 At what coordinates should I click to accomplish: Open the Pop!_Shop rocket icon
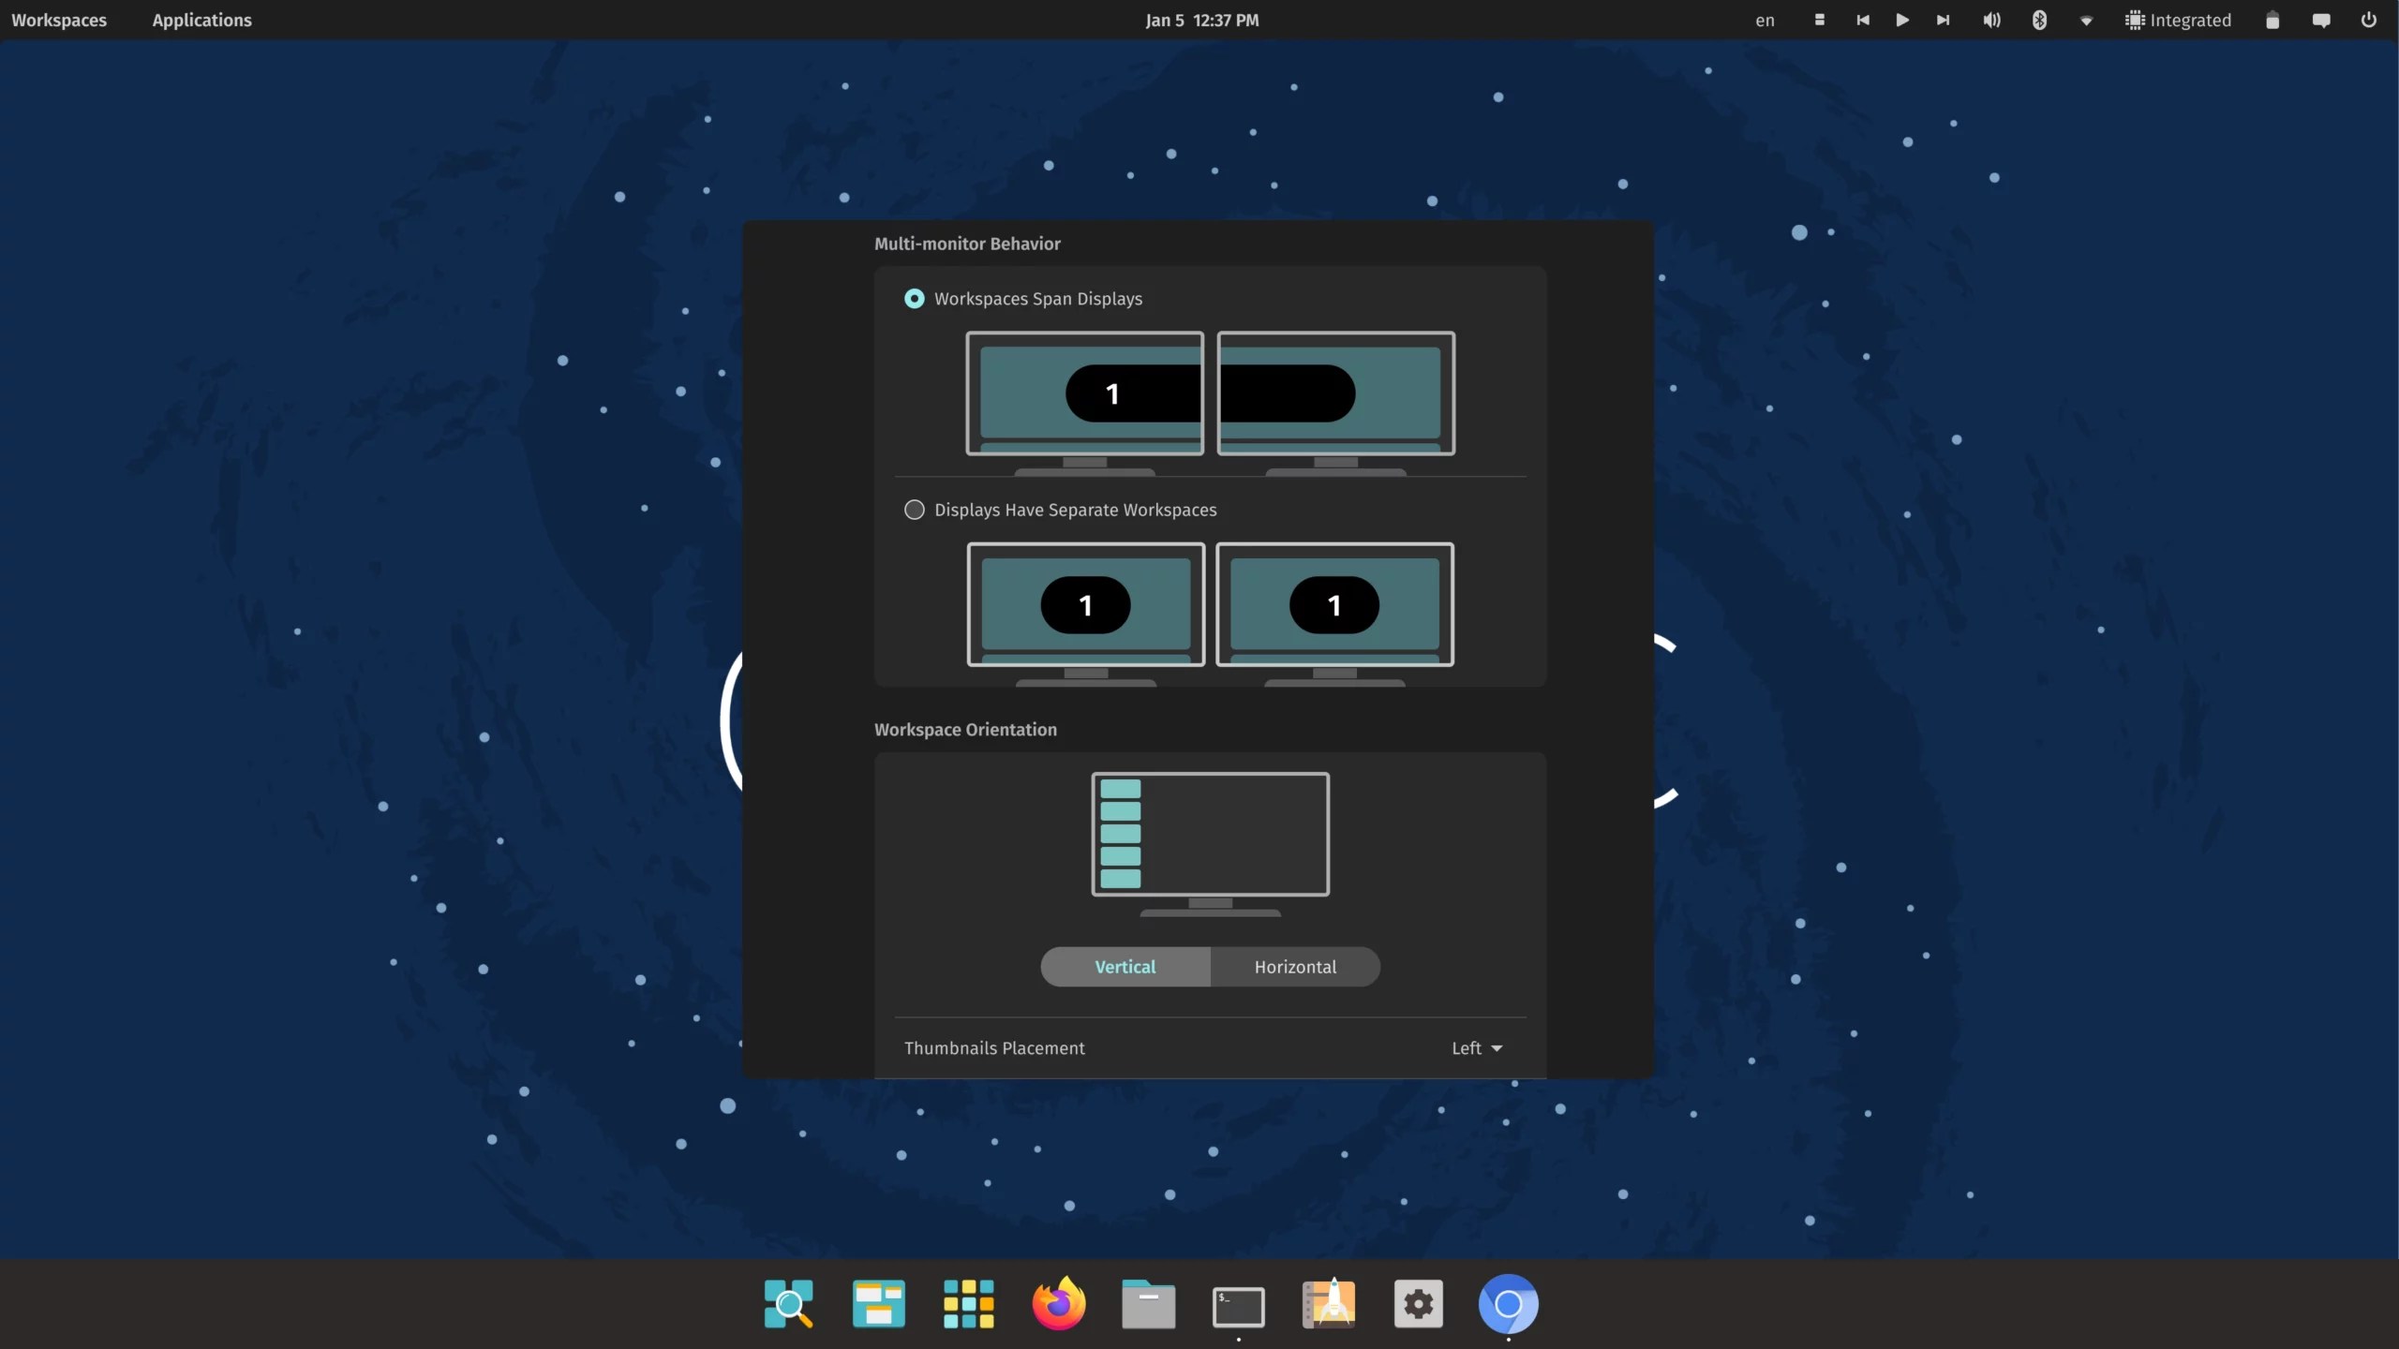1328,1303
